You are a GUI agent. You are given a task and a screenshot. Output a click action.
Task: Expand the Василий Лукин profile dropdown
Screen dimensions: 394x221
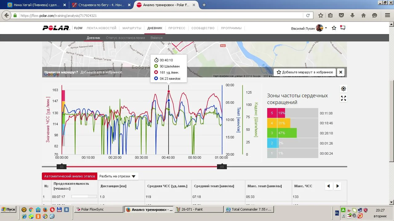tap(326, 28)
